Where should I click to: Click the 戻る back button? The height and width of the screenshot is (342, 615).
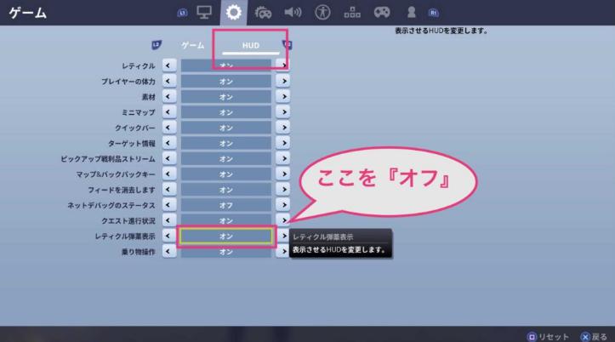pos(594,337)
